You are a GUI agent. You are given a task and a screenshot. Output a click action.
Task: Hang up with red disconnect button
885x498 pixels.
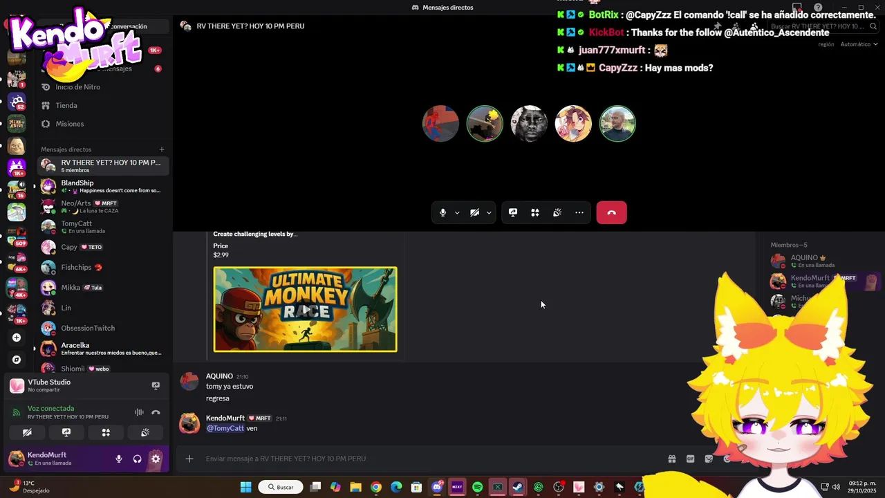pyautogui.click(x=611, y=212)
